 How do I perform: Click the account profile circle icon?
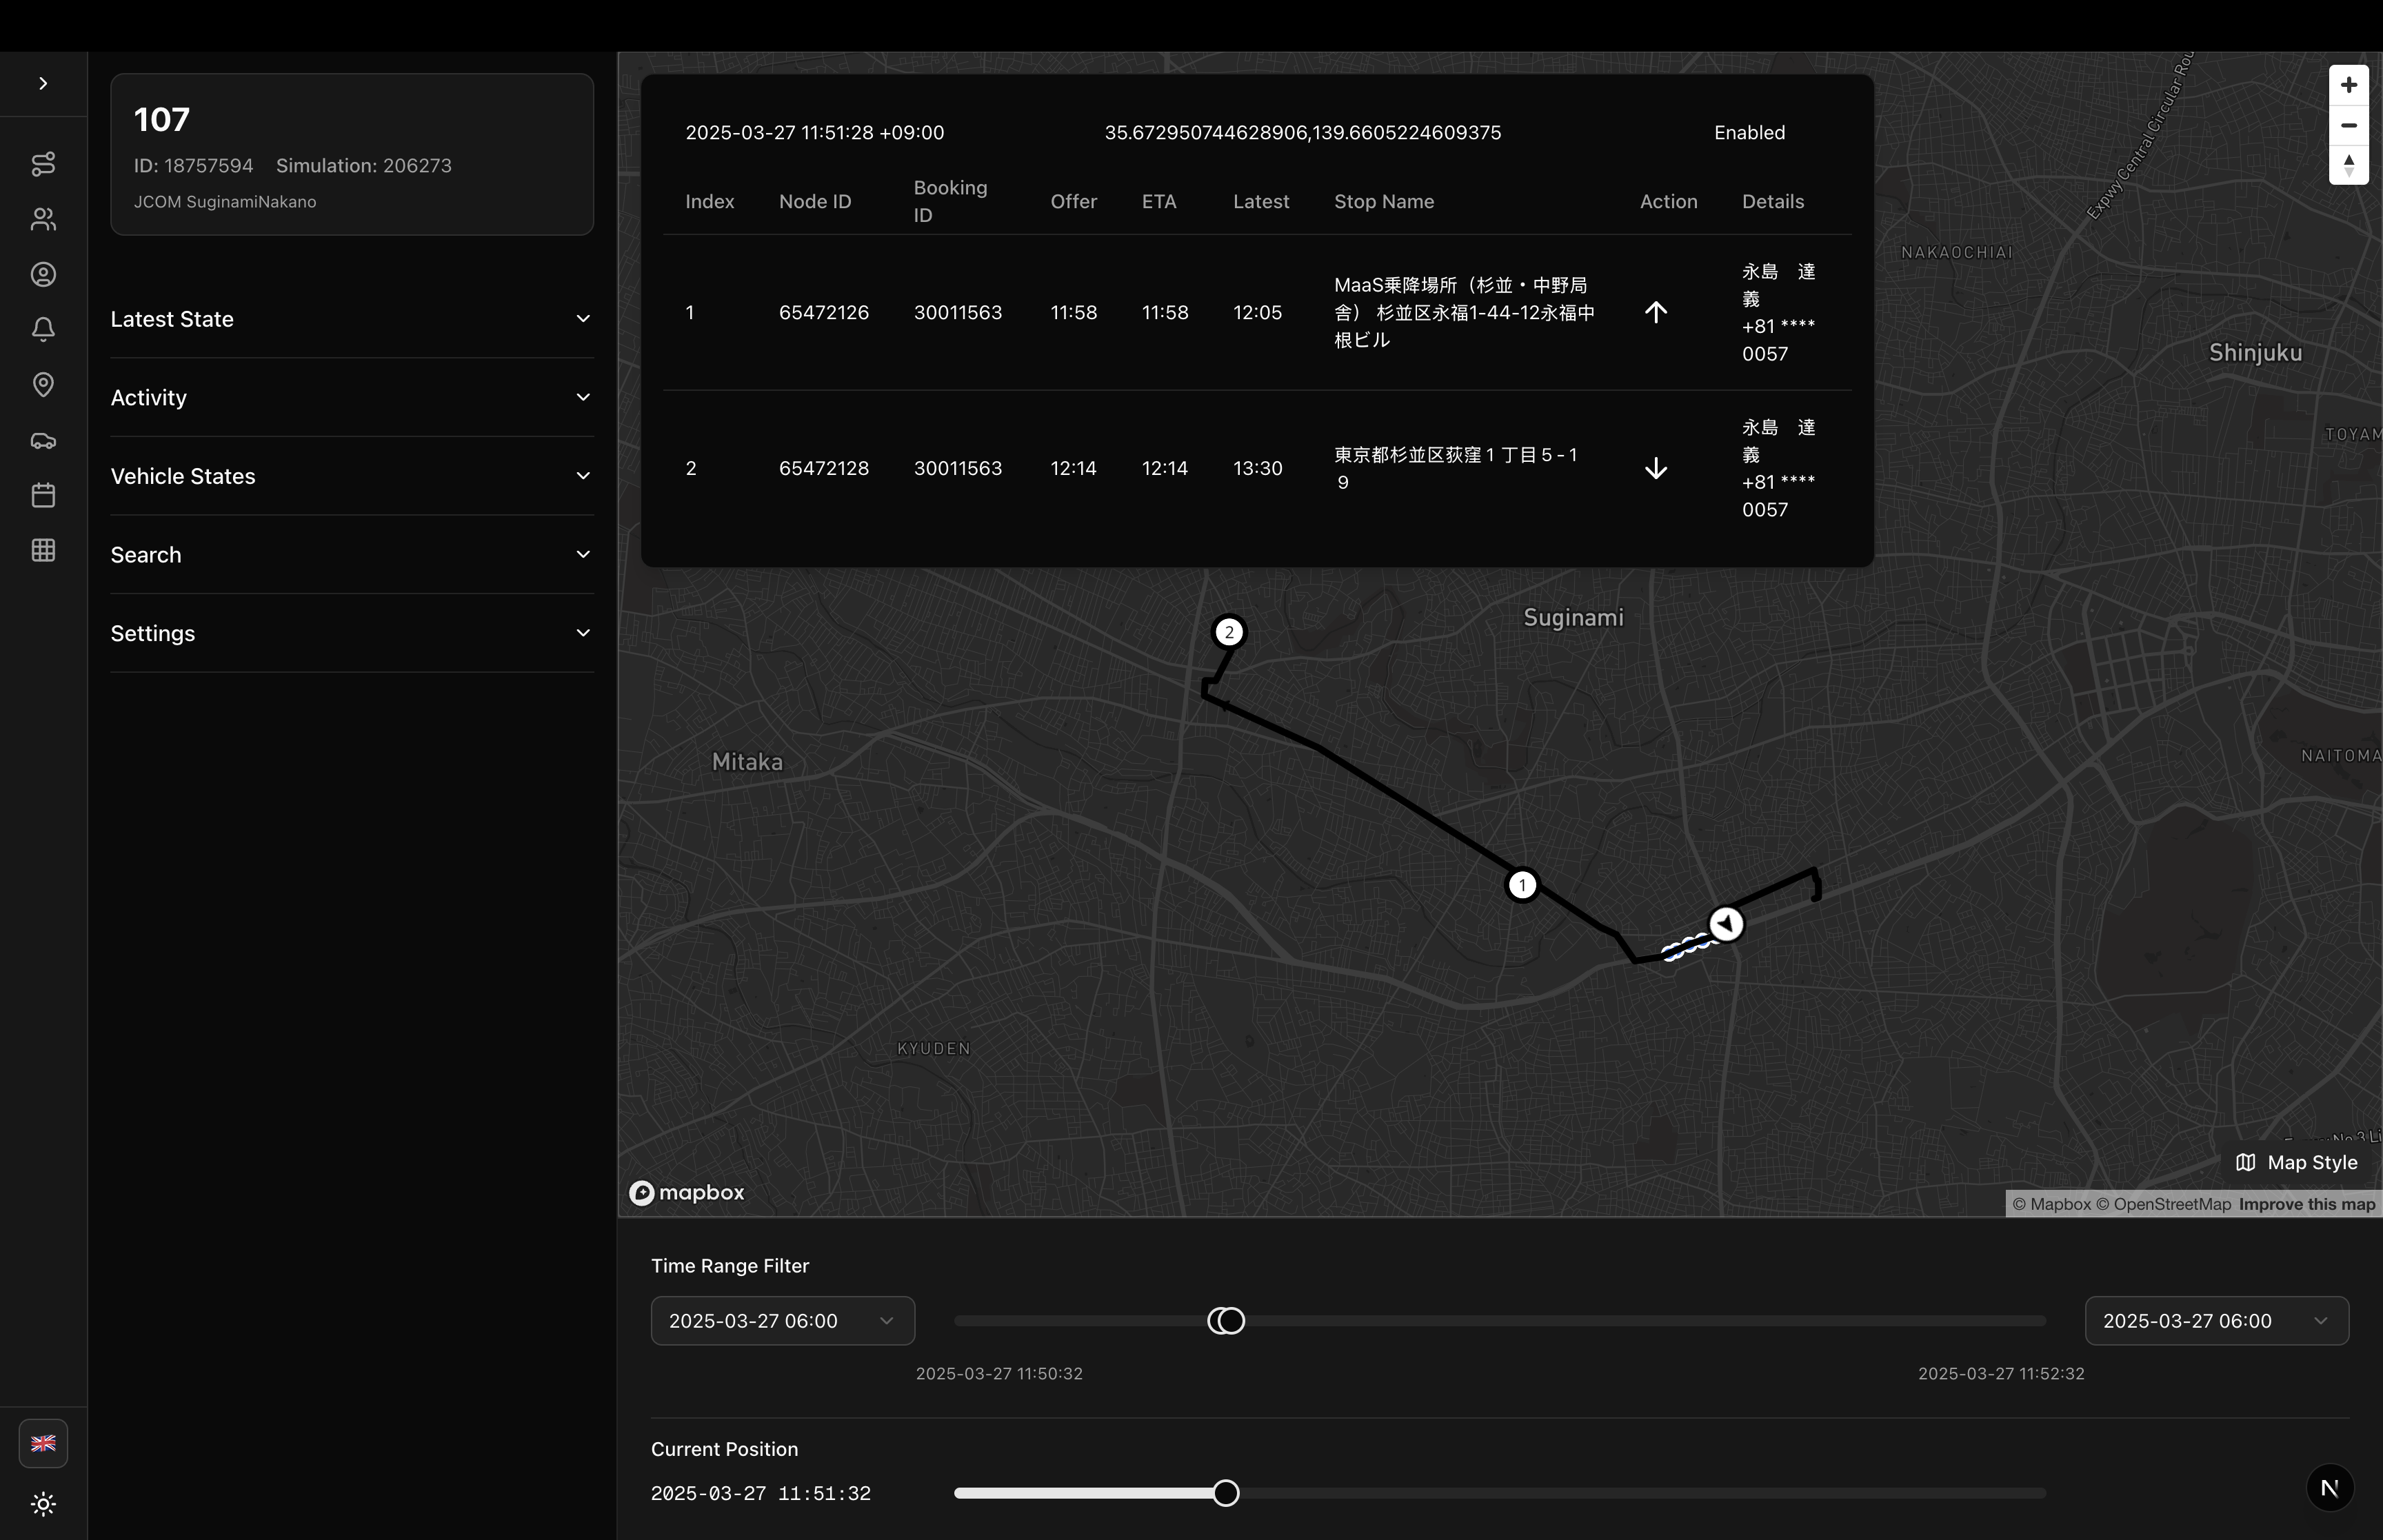coord(43,274)
